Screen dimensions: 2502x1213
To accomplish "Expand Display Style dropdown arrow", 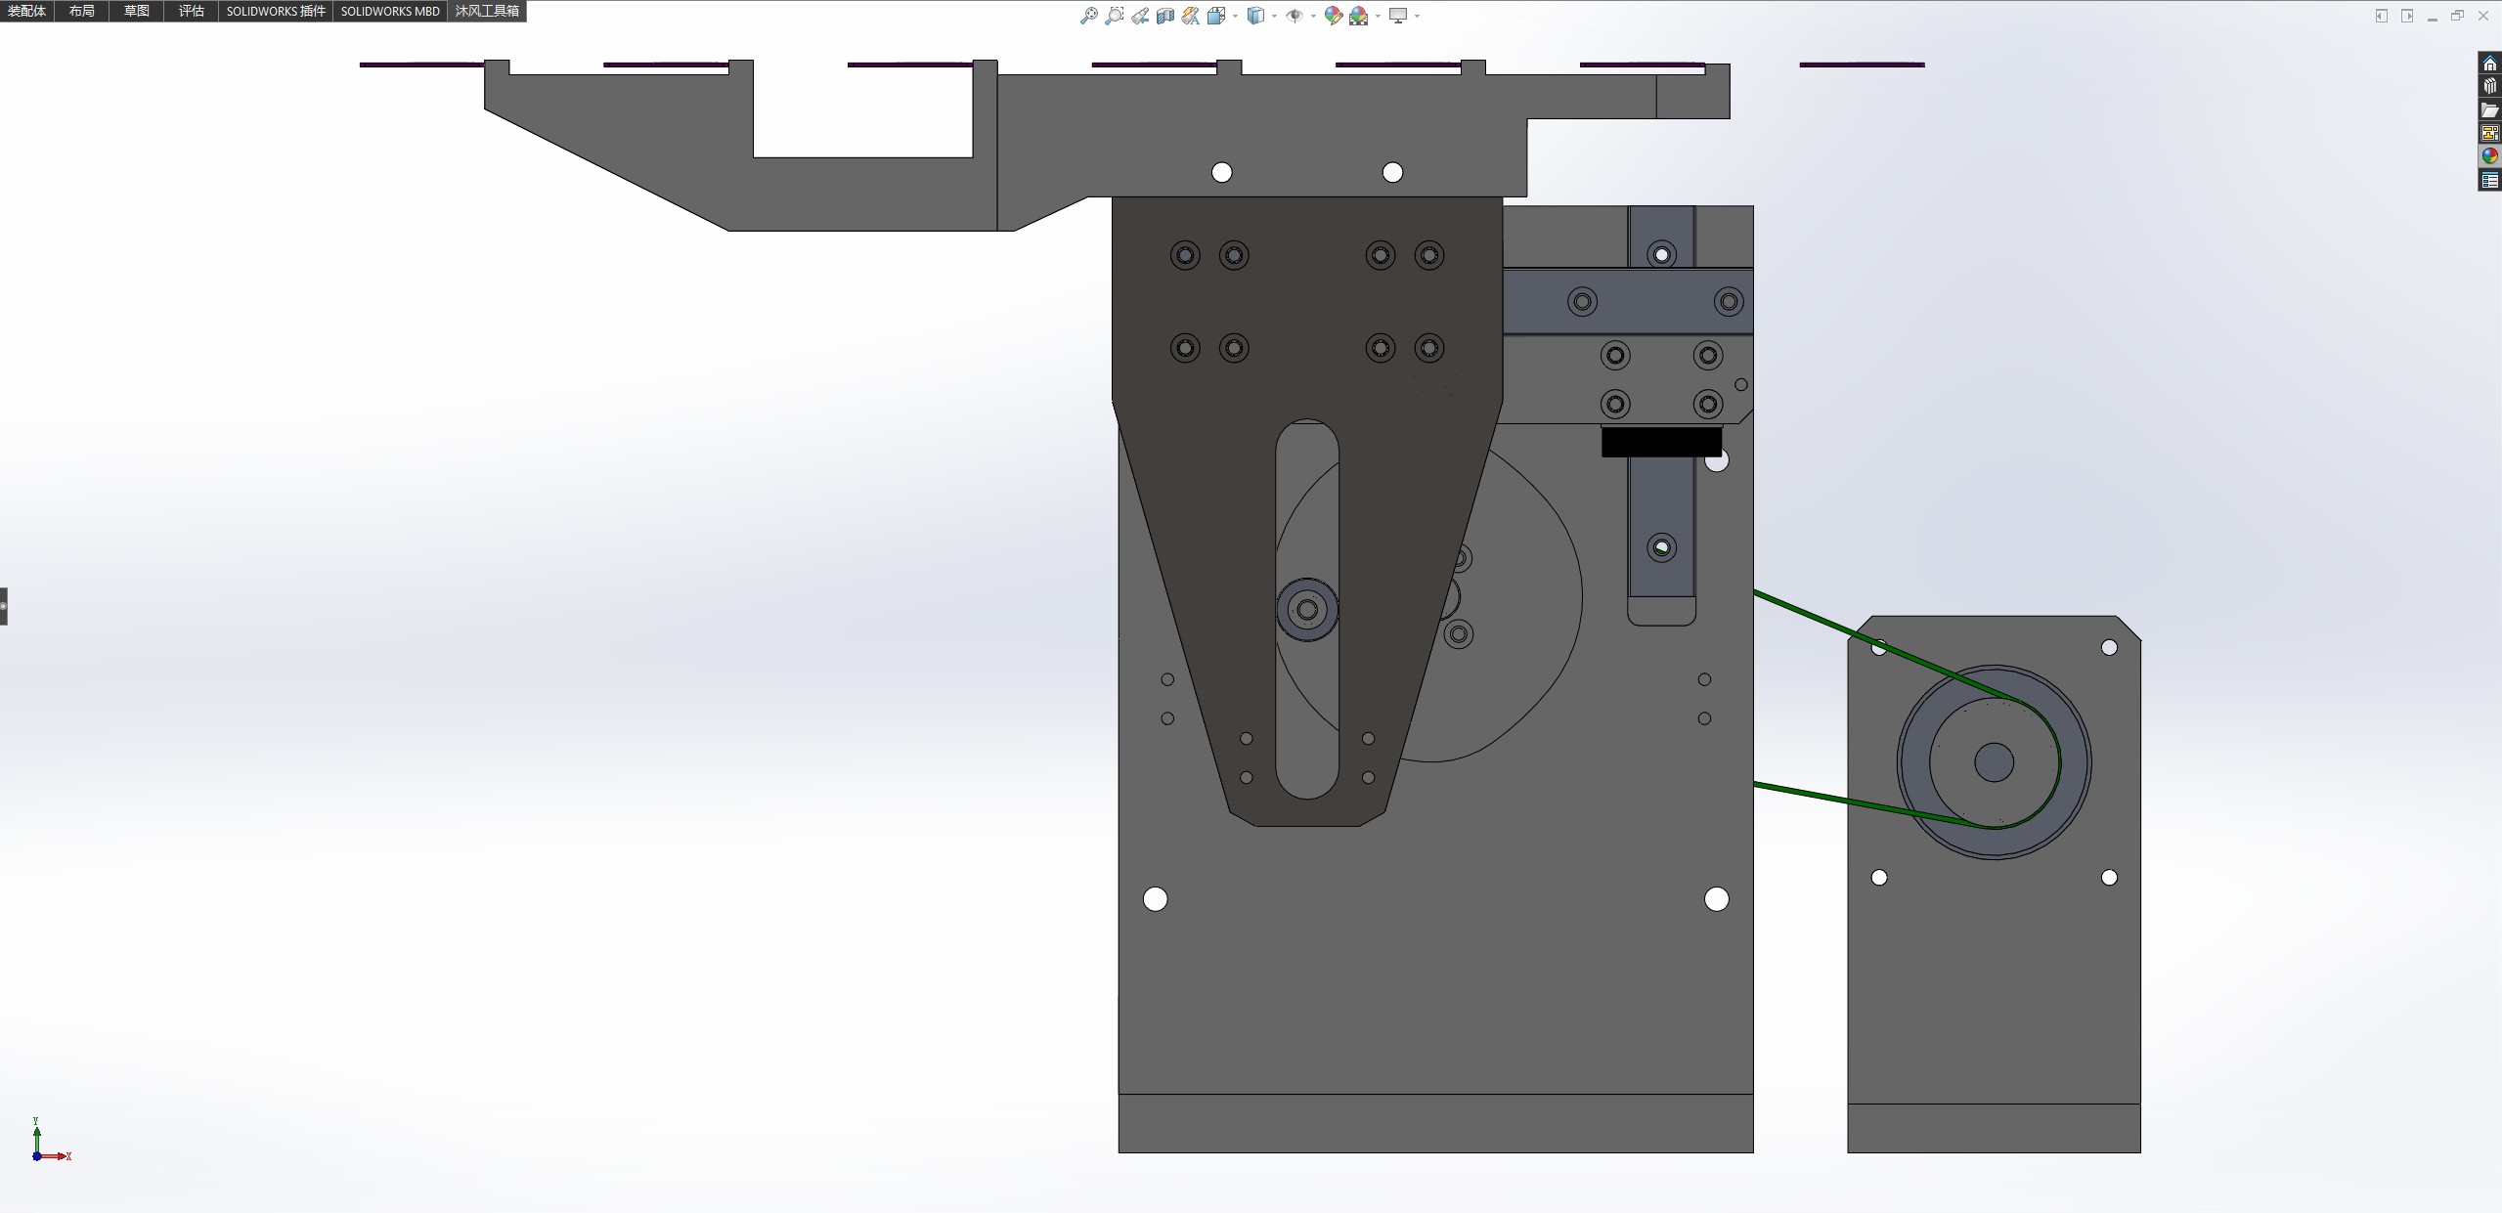I will (1274, 16).
